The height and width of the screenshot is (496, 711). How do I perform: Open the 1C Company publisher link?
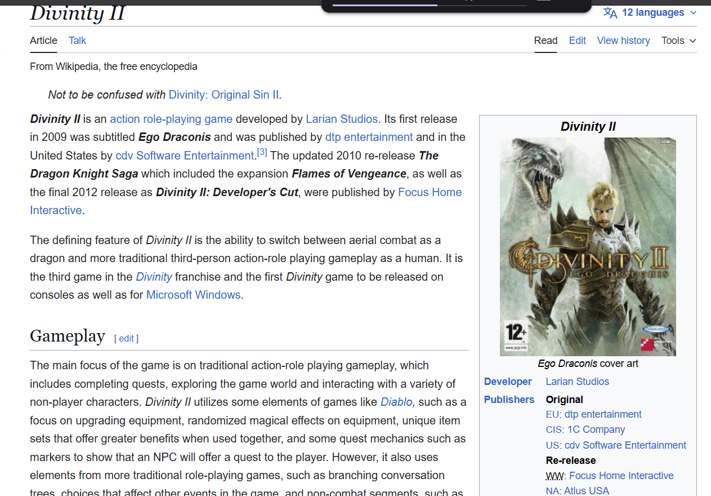pos(596,429)
